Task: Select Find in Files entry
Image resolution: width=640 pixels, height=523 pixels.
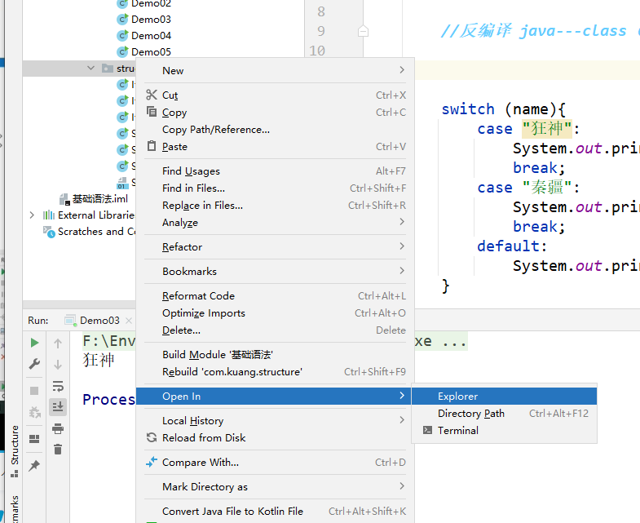Action: (x=275, y=188)
